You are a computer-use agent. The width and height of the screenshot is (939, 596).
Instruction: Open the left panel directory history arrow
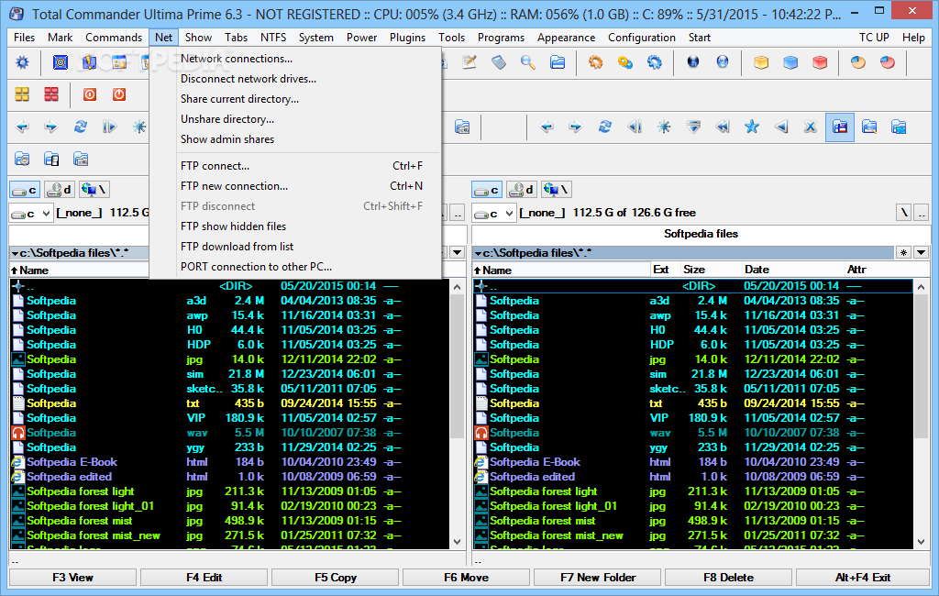457,253
